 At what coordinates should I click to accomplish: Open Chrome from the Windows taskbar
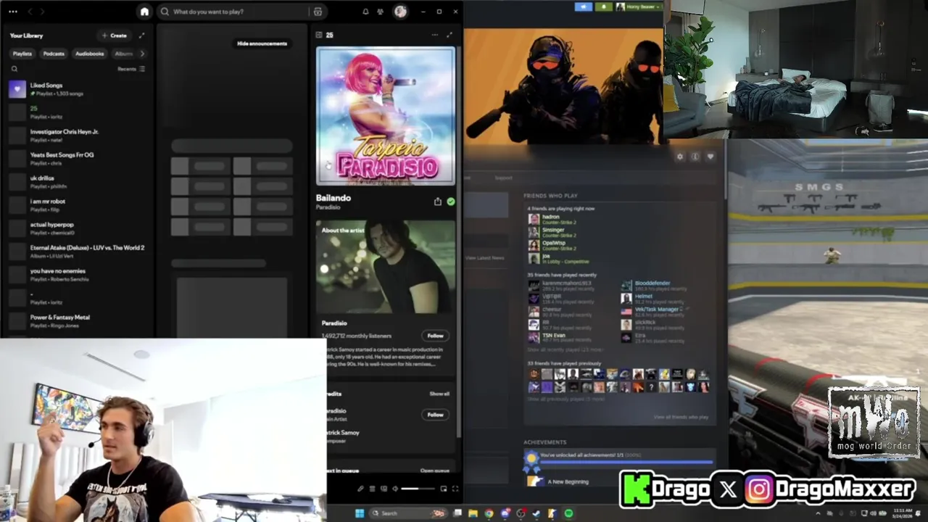tap(489, 513)
